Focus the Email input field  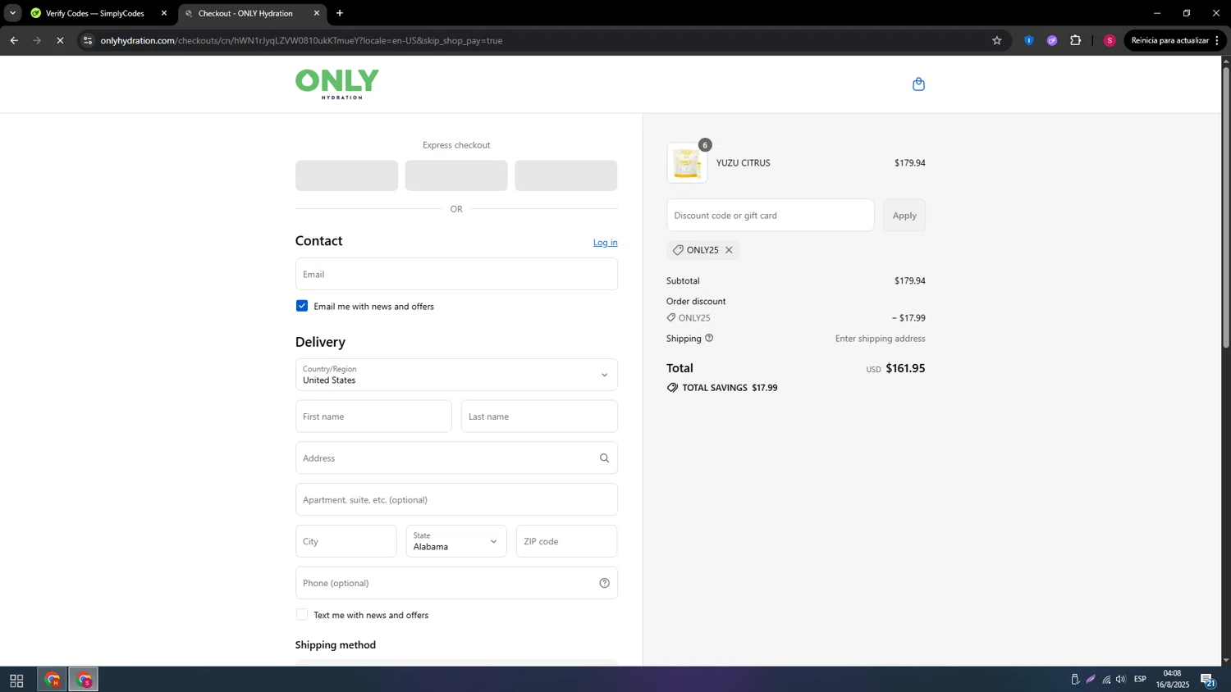tap(456, 274)
